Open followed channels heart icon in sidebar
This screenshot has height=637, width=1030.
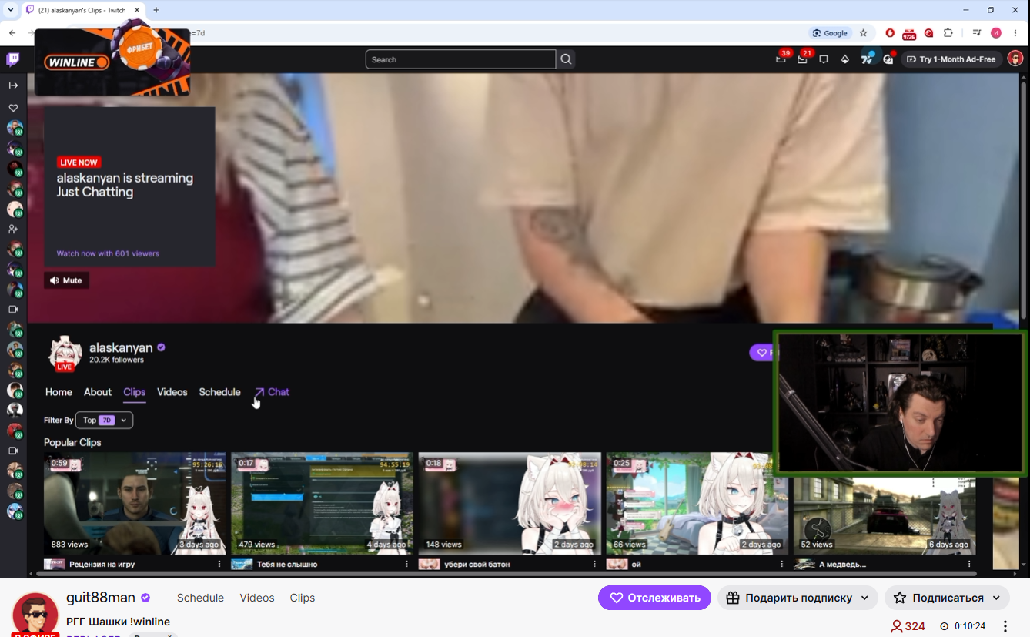[x=13, y=108]
